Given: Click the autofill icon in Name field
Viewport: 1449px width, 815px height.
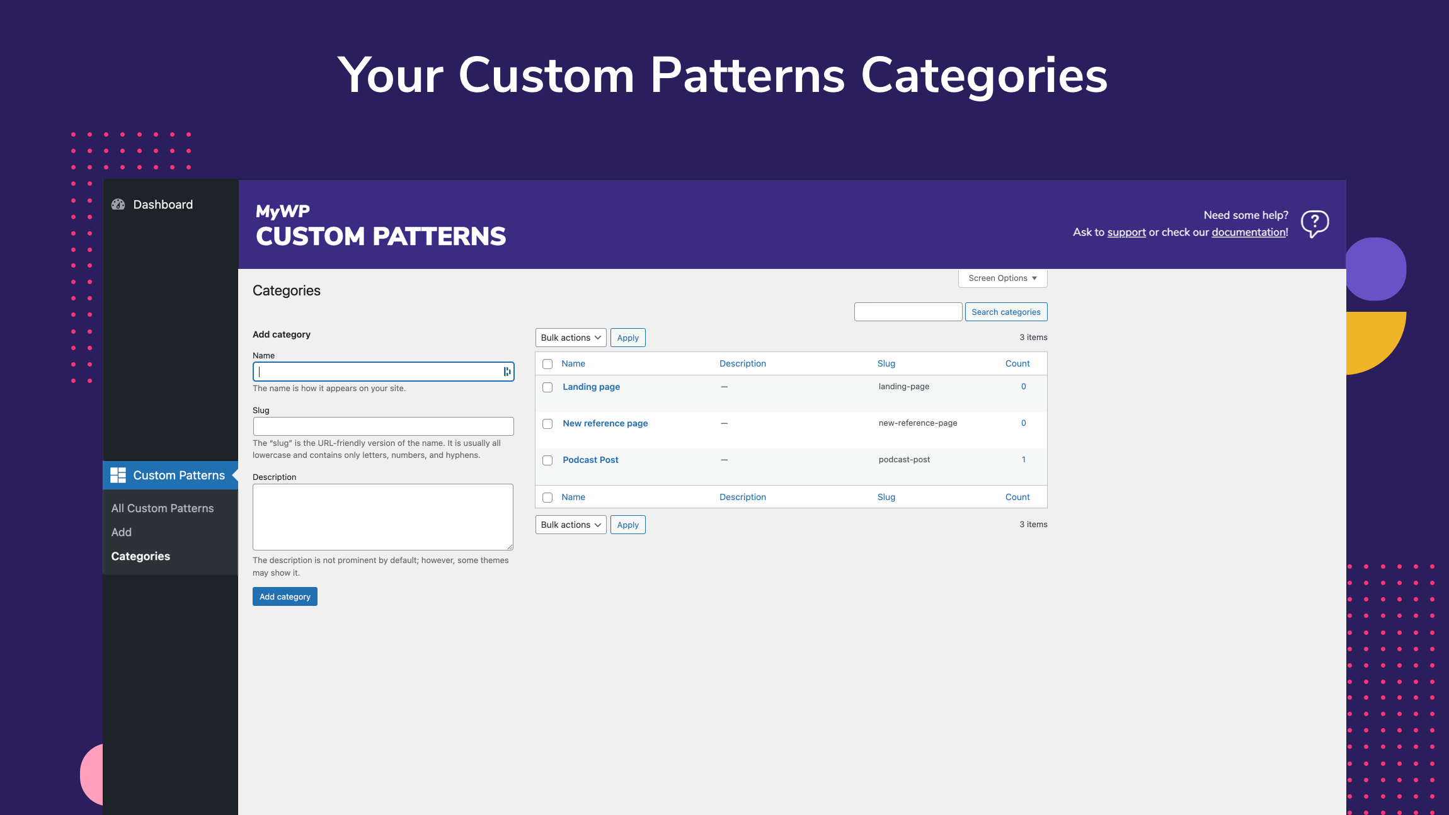Looking at the screenshot, I should [507, 372].
